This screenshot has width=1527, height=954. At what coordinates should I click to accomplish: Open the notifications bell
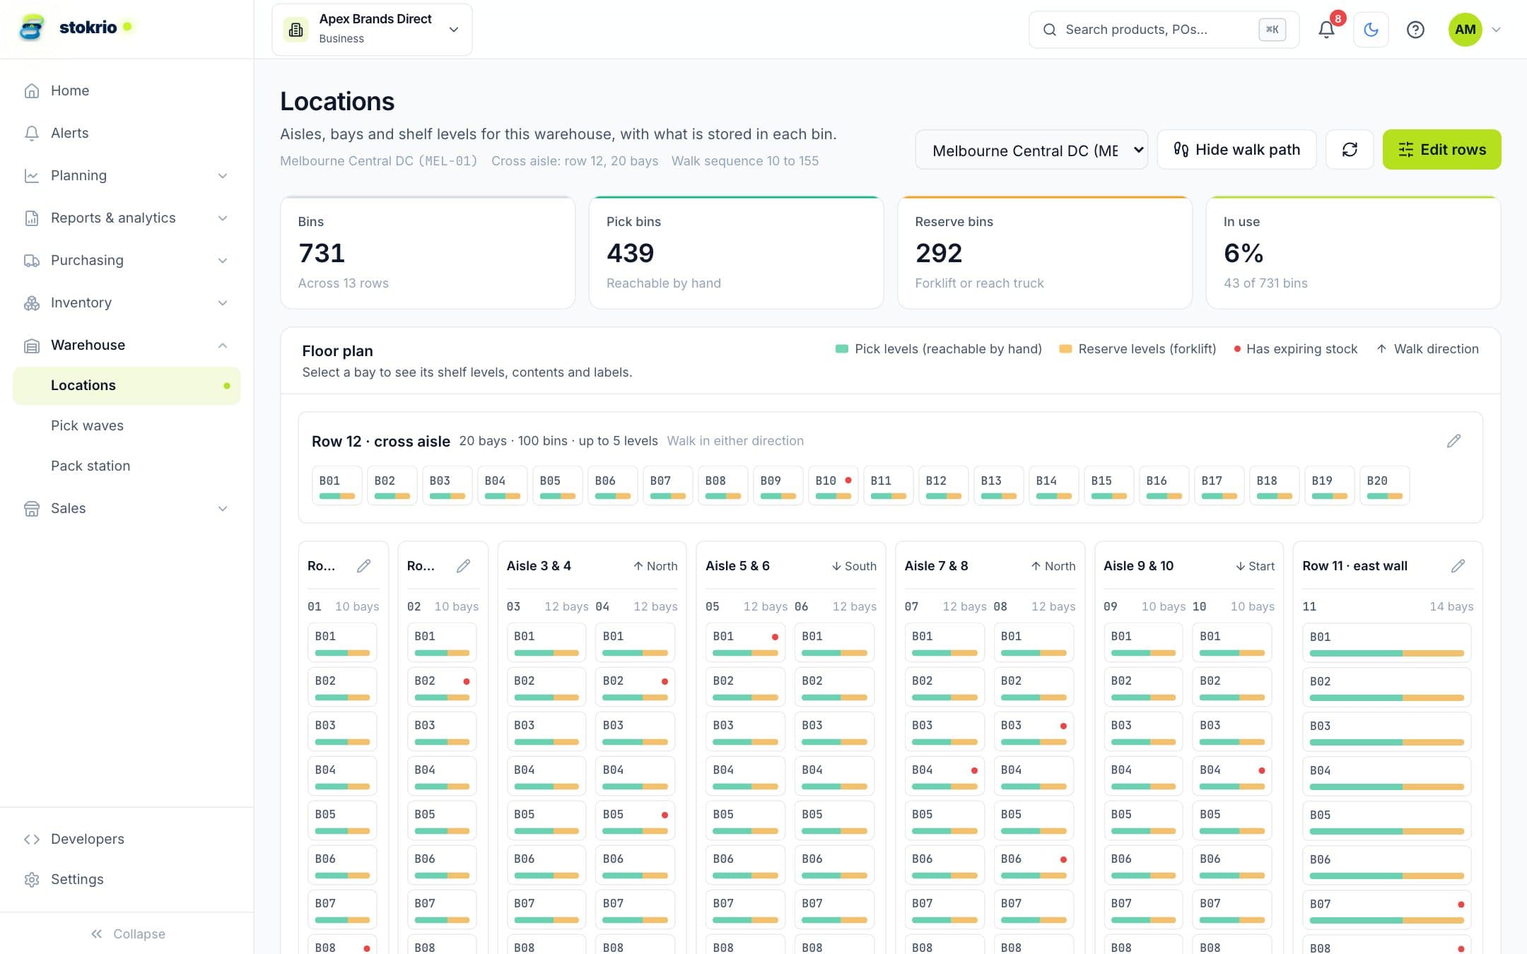coord(1326,30)
